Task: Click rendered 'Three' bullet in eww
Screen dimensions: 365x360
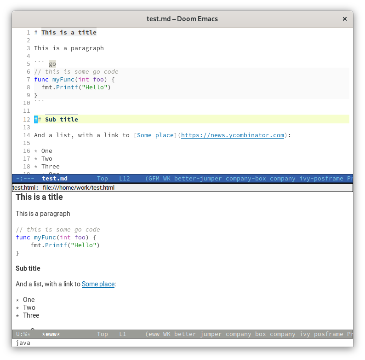Action: (x=31, y=315)
